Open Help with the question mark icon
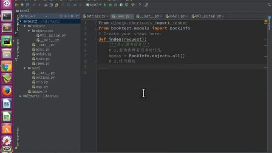This screenshot has width=272, height=153. coord(140,5)
